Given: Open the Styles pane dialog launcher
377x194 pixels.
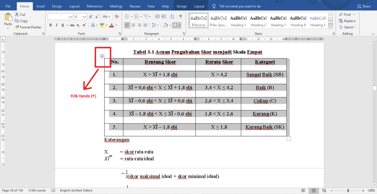Looking at the screenshot, I should [x=334, y=34].
